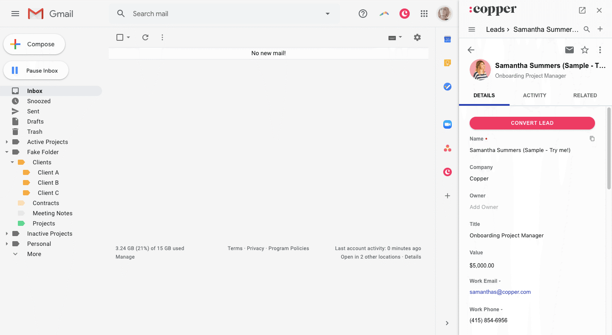Image resolution: width=612 pixels, height=335 pixels.
Task: Hide the Gmail side panel chevron
Action: tap(447, 323)
